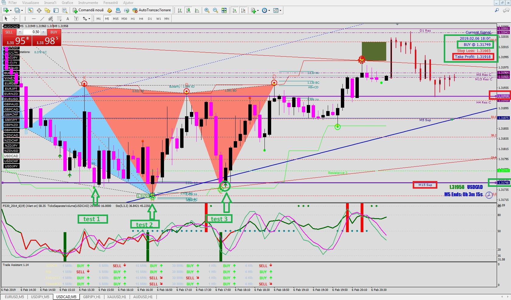511x300 pixels.
Task: Switch to the EURUSD,M5 chart tab
Action: click(14, 297)
